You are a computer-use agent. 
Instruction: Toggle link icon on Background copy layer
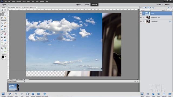pyautogui.click(x=143, y=18)
